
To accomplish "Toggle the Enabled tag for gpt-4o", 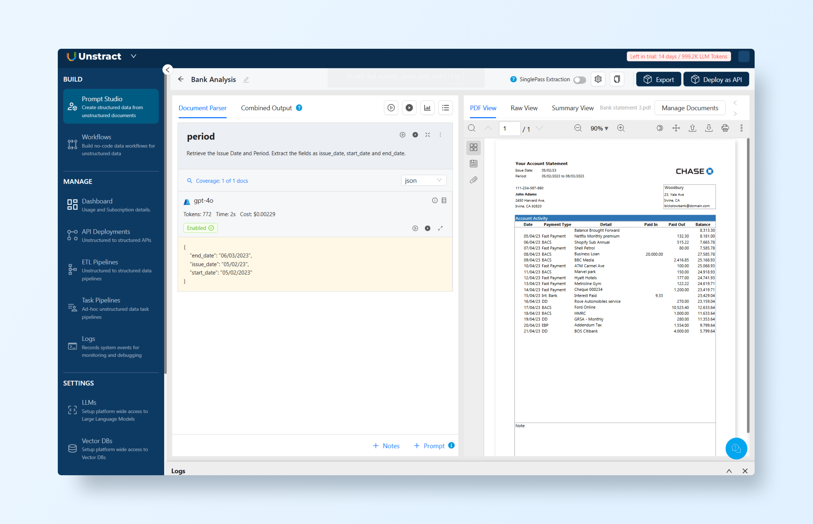I will (x=200, y=228).
